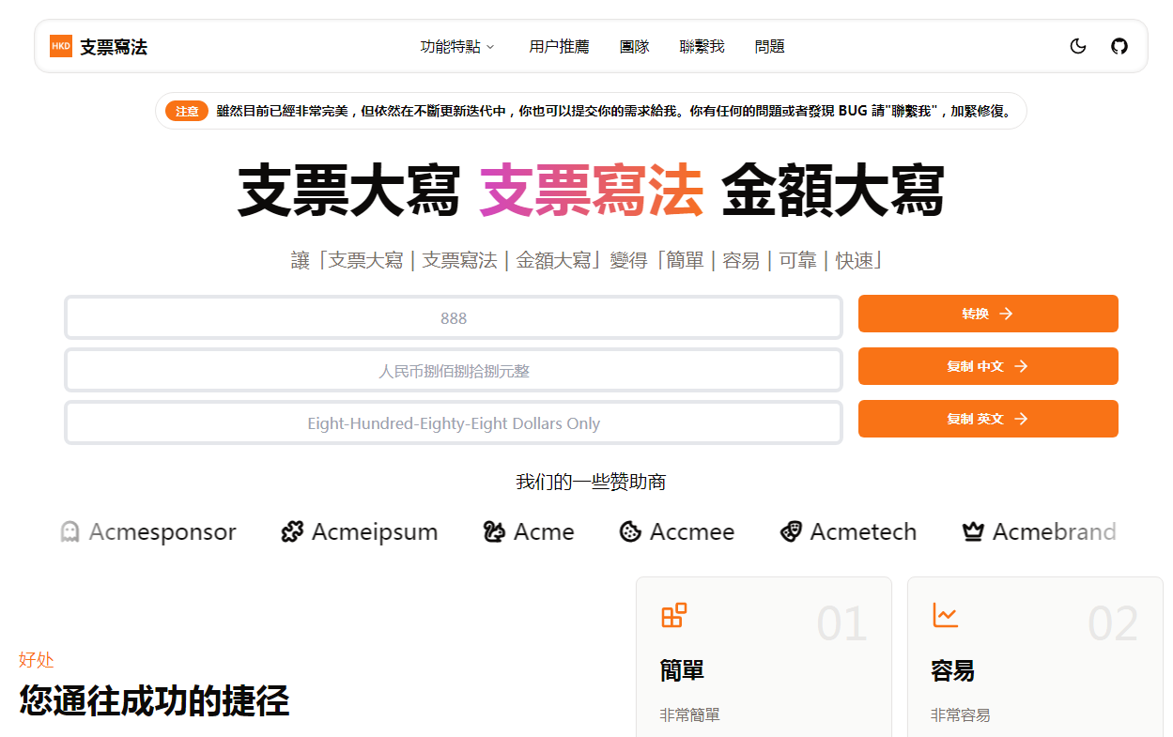Viewport: 1173px width, 737px height.
Task: Toggle dark mode with the moon icon
Action: [1077, 45]
